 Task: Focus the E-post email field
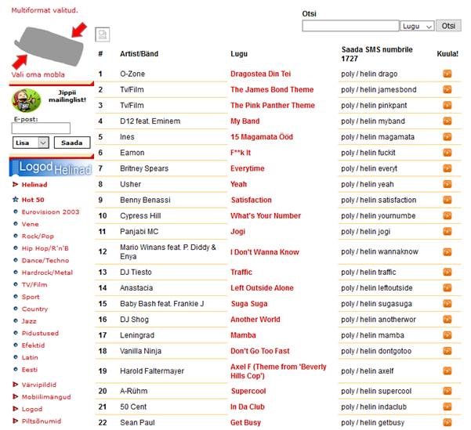point(41,128)
